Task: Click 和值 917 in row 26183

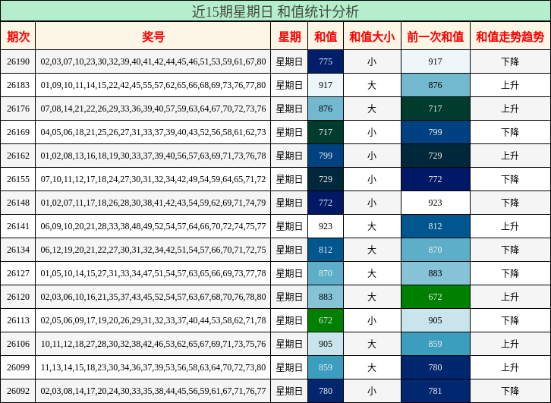Action: (326, 85)
